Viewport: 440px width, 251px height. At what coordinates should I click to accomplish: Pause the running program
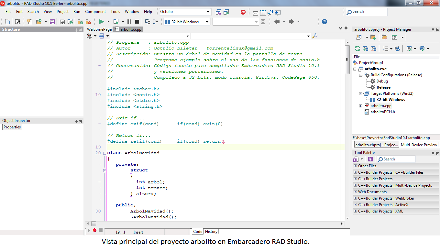(x=129, y=22)
